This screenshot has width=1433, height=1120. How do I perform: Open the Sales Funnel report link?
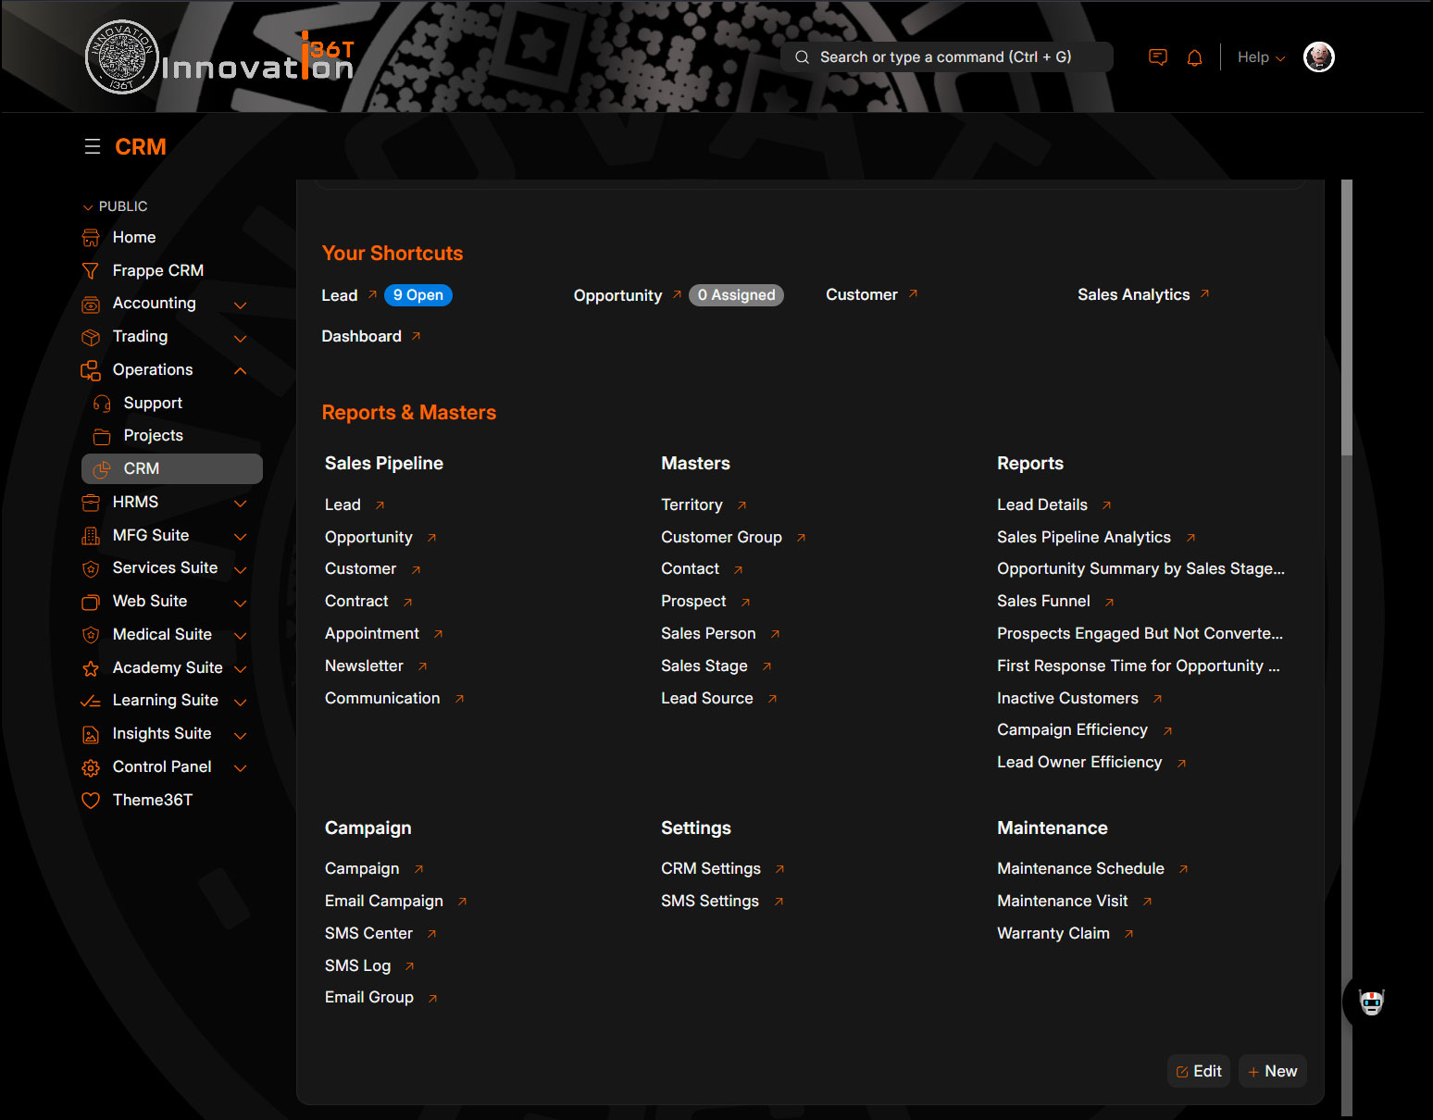pos(1043,601)
